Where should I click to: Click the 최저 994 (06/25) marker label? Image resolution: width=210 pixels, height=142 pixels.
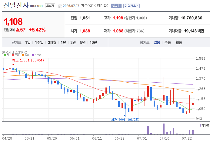(125, 120)
